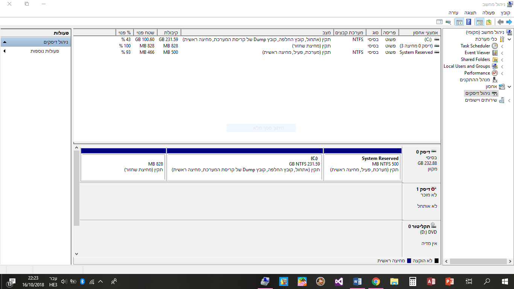Click the Shared Folders icon in the tree

pos(495,59)
